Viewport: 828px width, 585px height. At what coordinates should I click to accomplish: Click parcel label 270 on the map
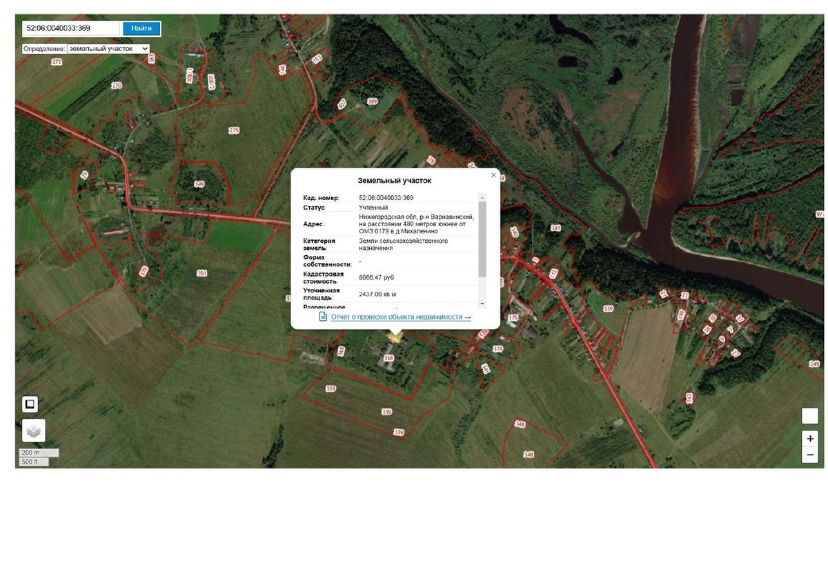tap(116, 86)
